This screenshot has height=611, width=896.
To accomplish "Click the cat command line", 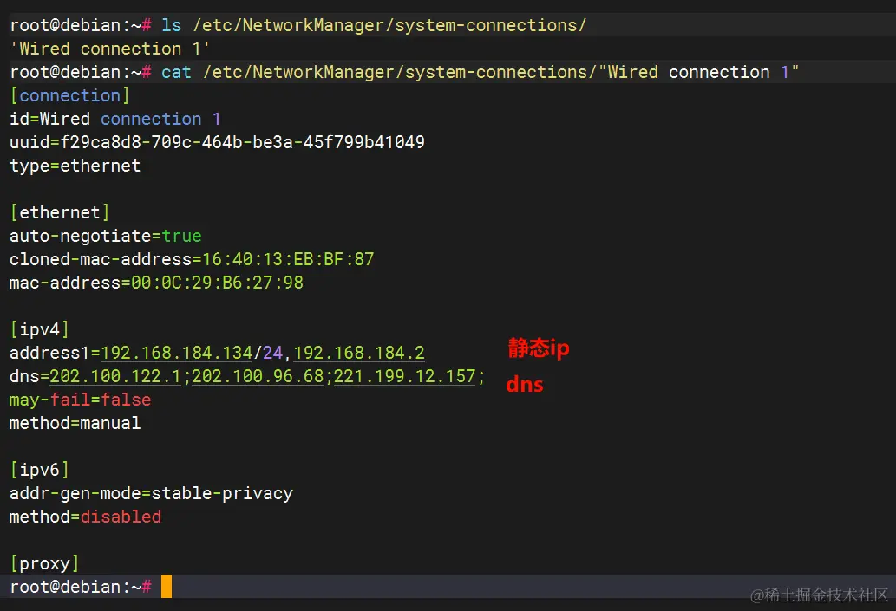I will 176,72.
